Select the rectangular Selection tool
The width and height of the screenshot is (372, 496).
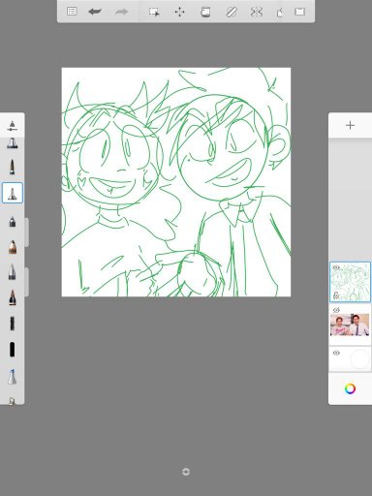[x=154, y=12]
